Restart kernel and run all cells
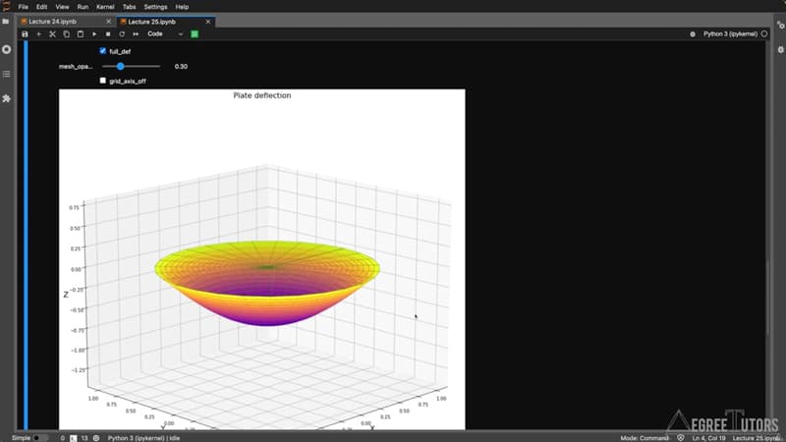The height and width of the screenshot is (442, 786). [x=136, y=34]
